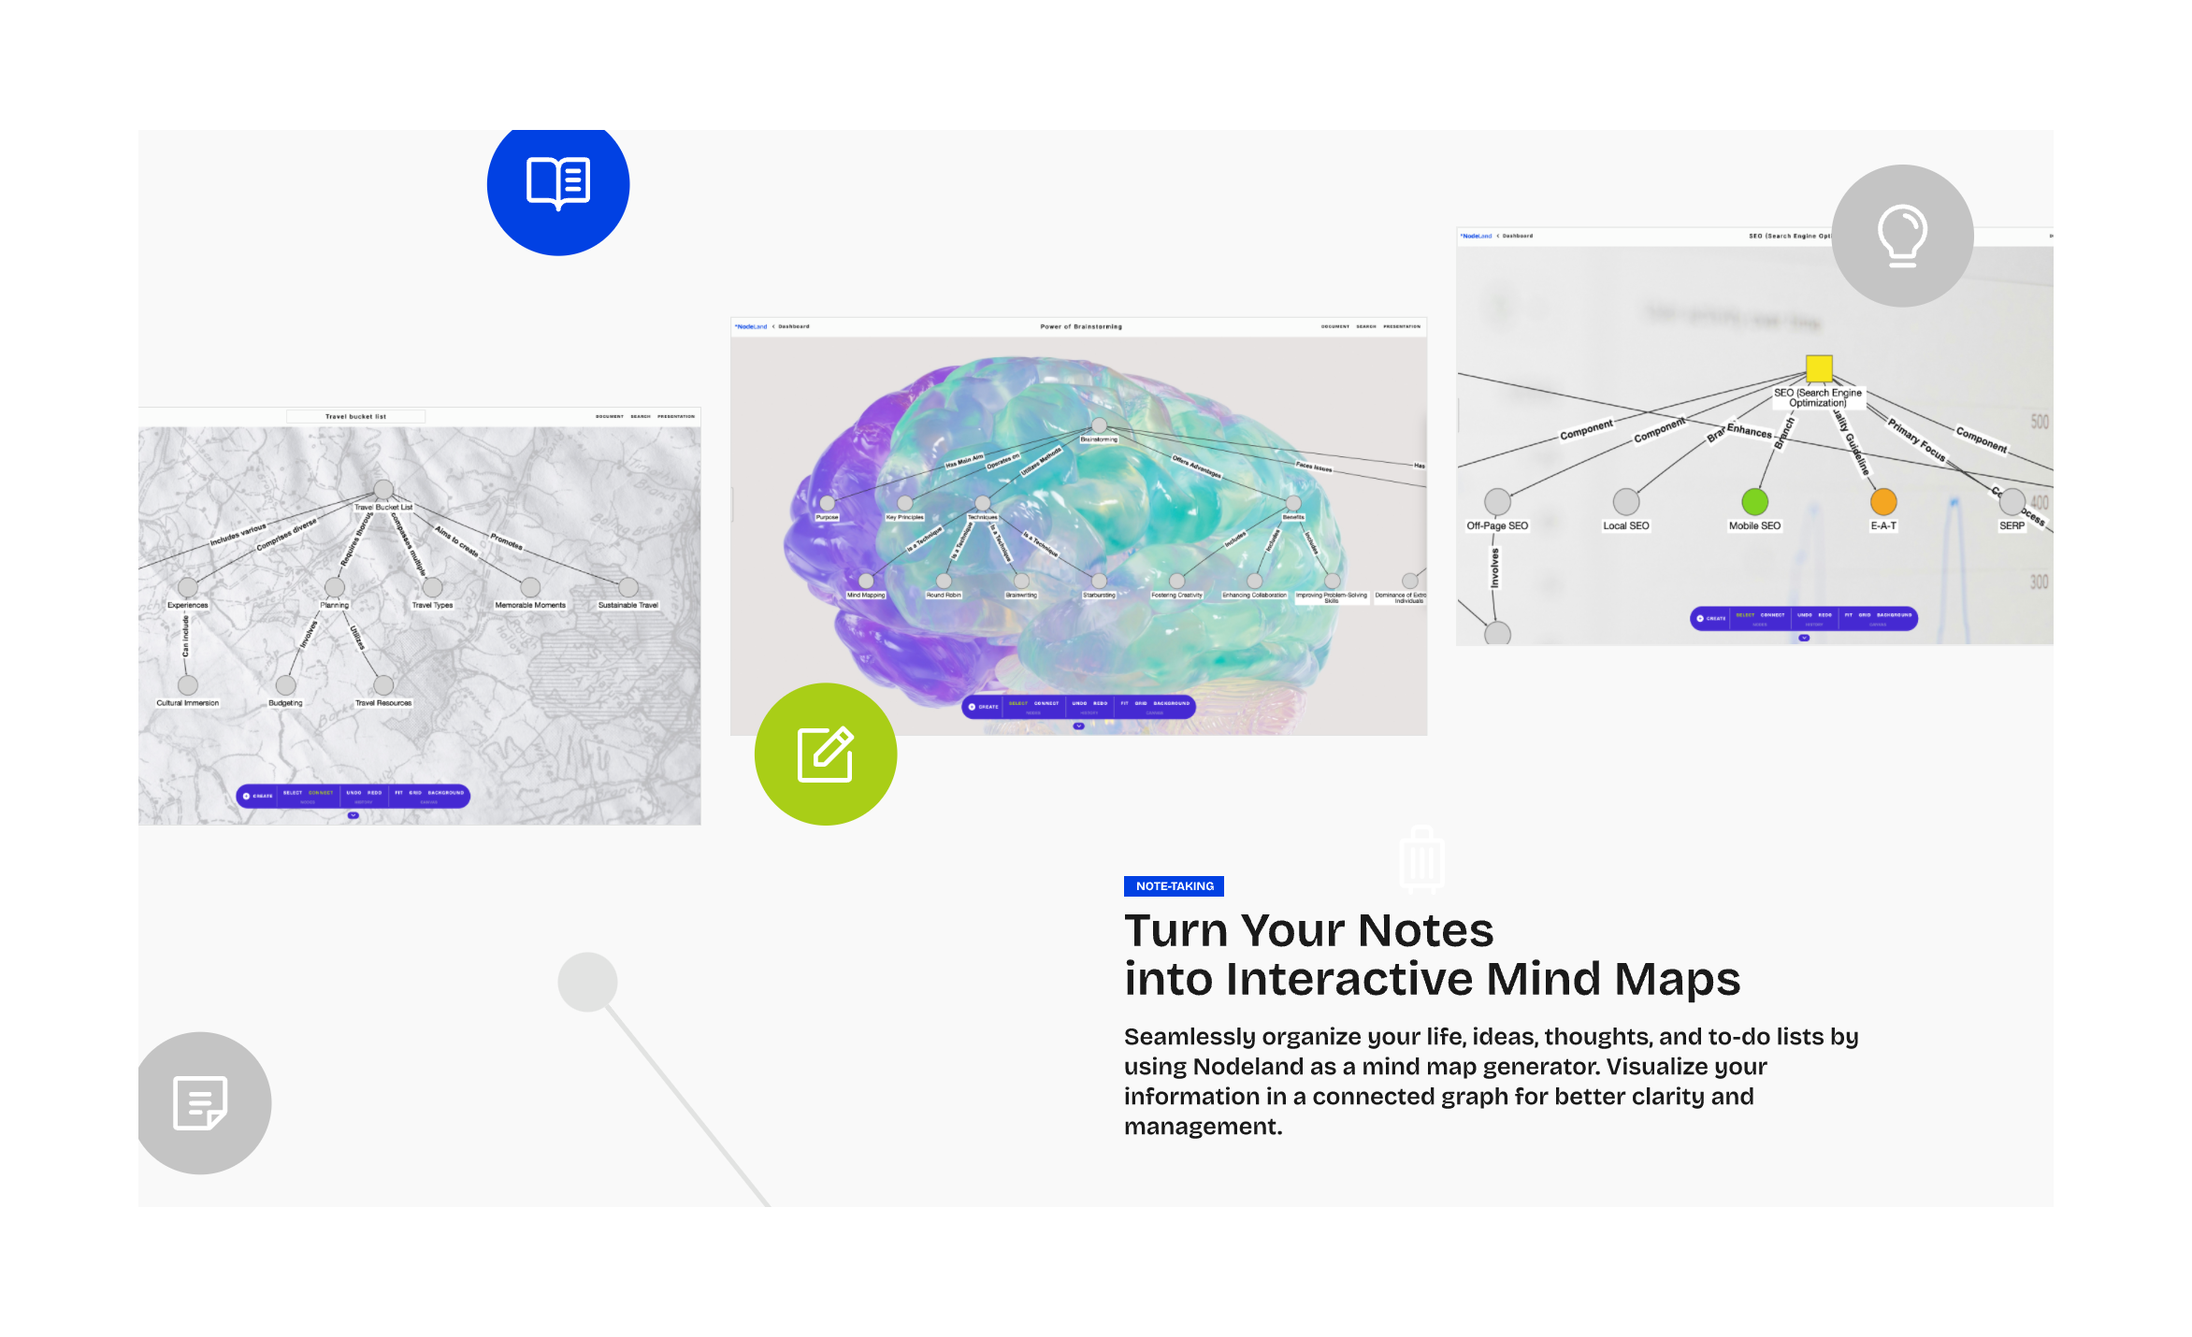Image resolution: width=2192 pixels, height=1337 pixels.
Task: Click the faint suitcase icon above heading
Action: 1421,858
